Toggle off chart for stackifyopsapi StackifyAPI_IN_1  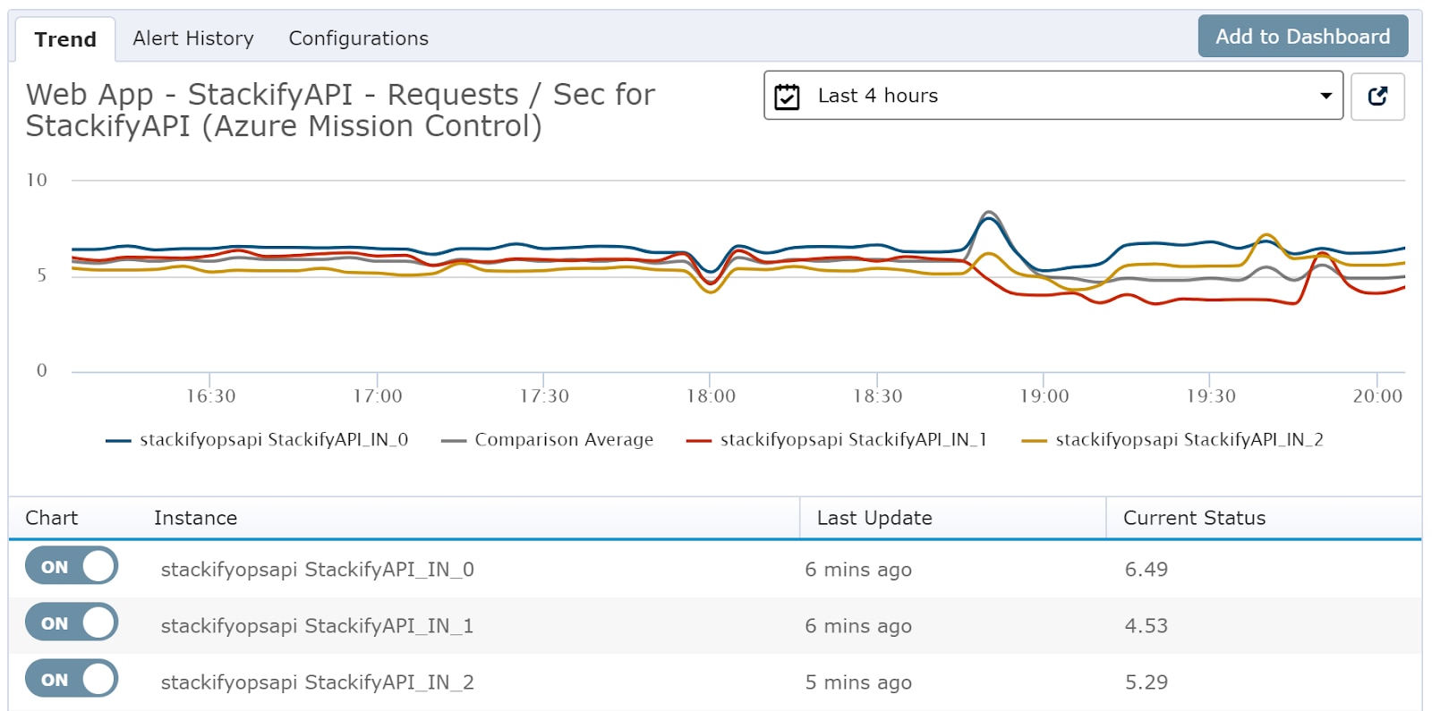71,622
